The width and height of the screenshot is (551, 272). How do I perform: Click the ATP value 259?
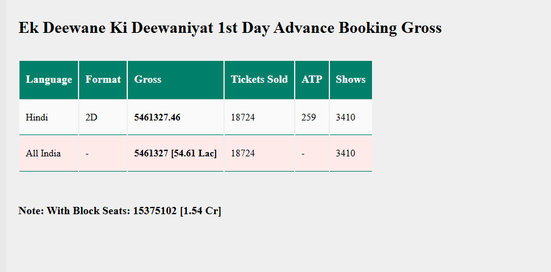point(309,117)
